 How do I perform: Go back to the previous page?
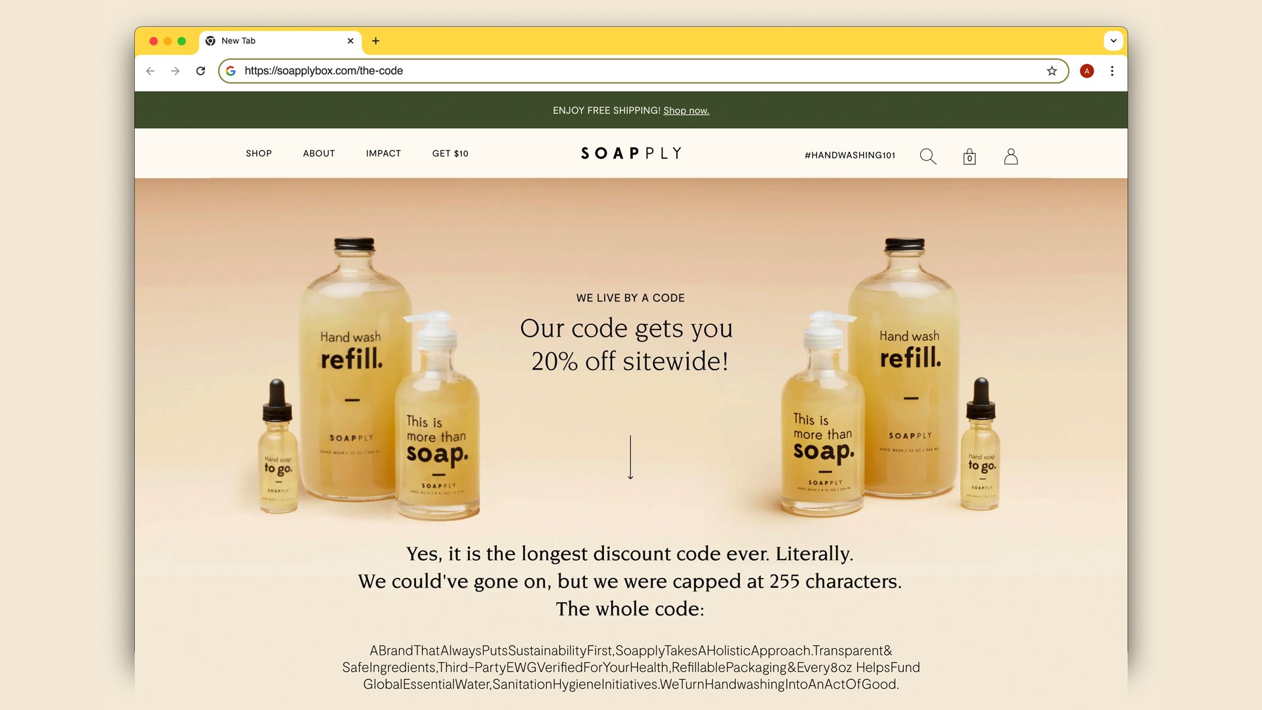tap(151, 71)
